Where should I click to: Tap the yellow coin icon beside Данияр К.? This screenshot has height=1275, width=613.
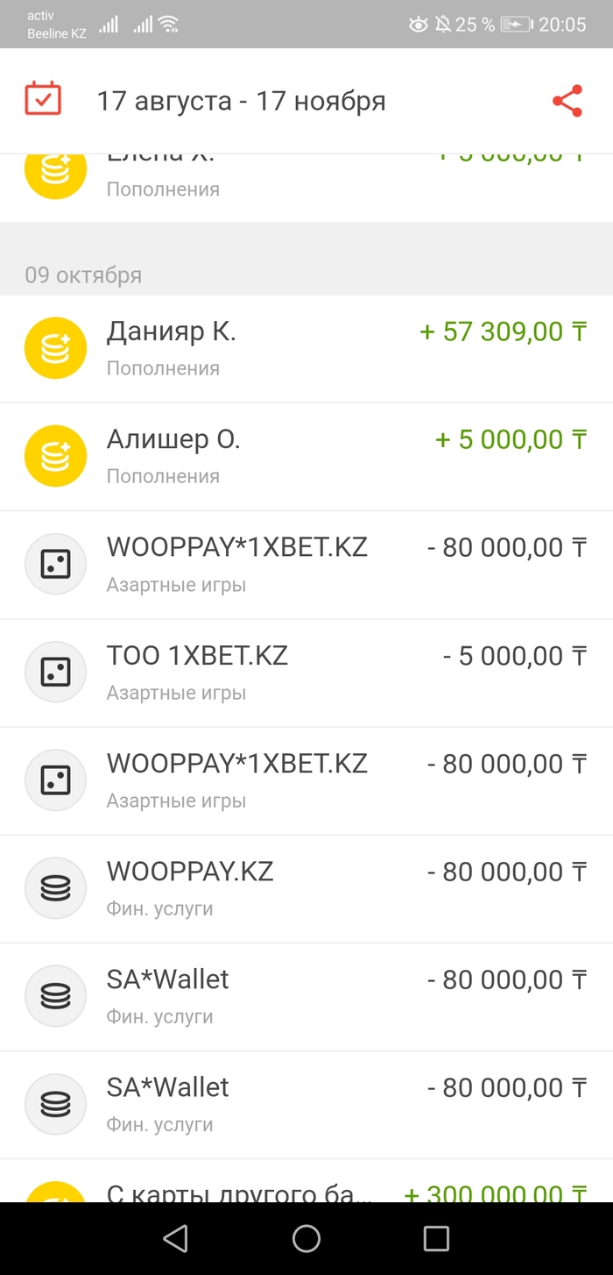(x=55, y=348)
